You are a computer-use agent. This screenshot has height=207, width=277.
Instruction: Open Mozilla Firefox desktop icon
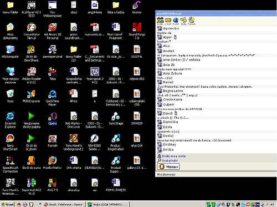pos(53,163)
